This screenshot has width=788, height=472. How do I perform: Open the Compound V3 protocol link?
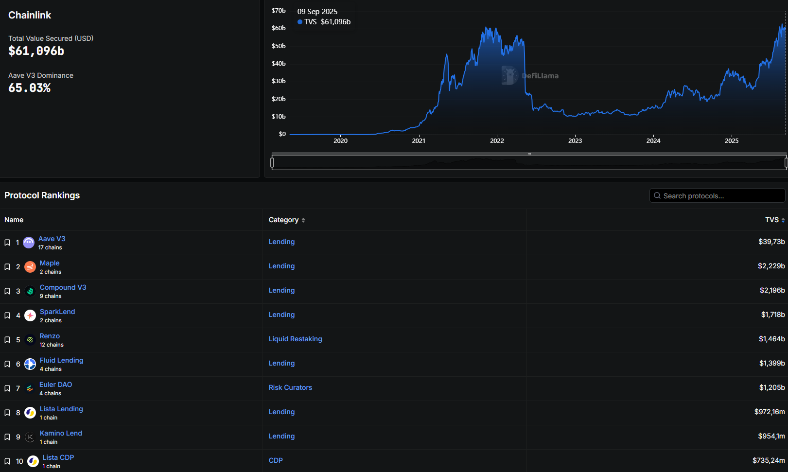(63, 287)
